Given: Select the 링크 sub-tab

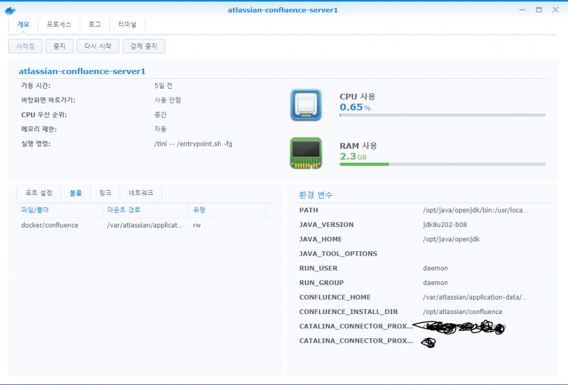Looking at the screenshot, I should [105, 193].
